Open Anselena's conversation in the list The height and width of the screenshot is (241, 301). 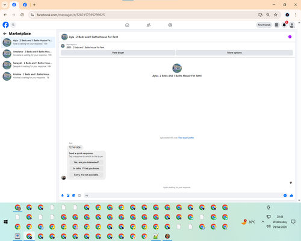(28, 54)
